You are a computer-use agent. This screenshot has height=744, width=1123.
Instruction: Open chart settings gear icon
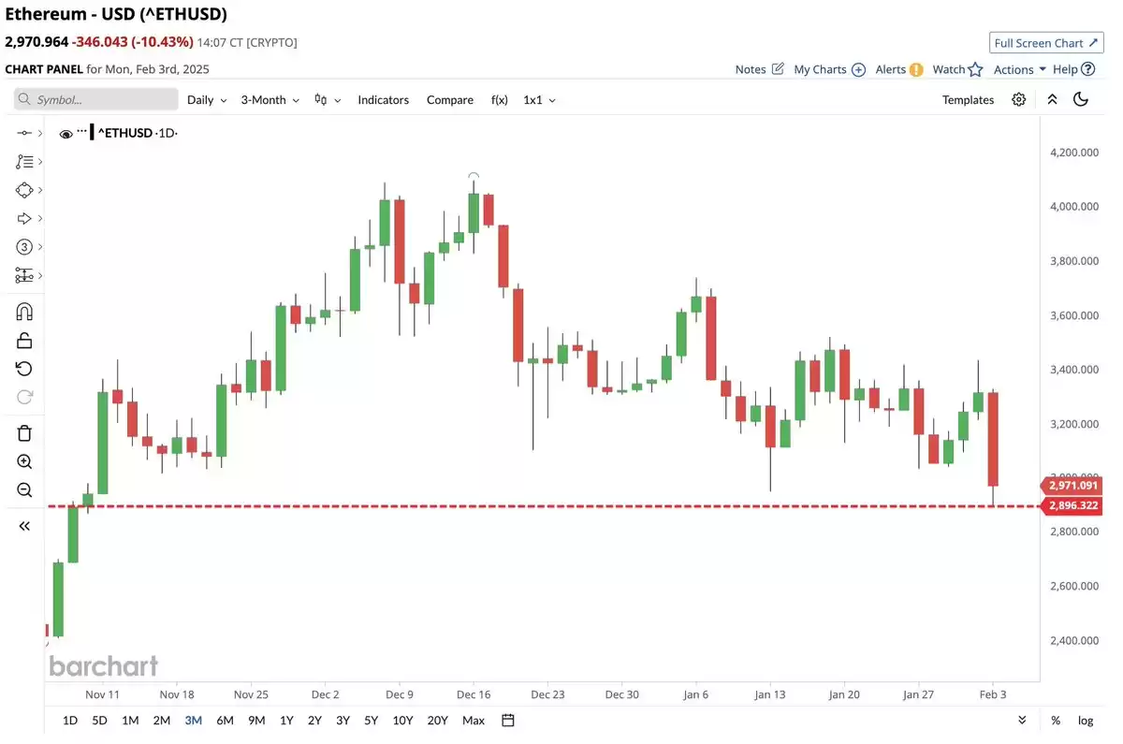pos(1019,99)
